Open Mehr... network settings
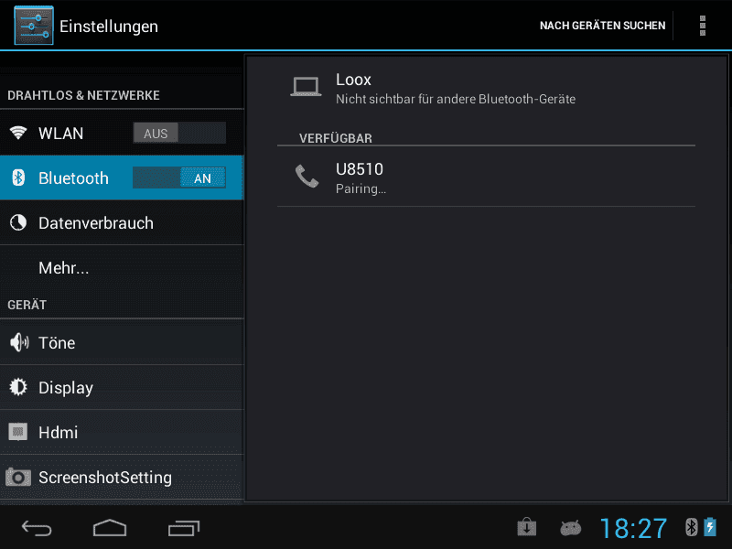Image resolution: width=732 pixels, height=549 pixels. coord(122,267)
